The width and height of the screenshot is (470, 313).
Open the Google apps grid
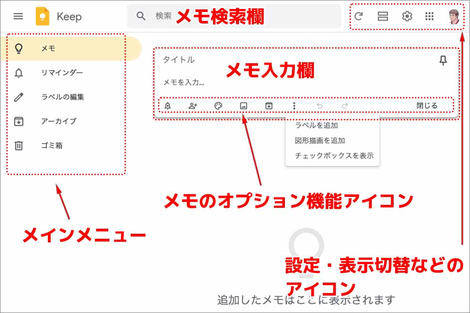430,16
